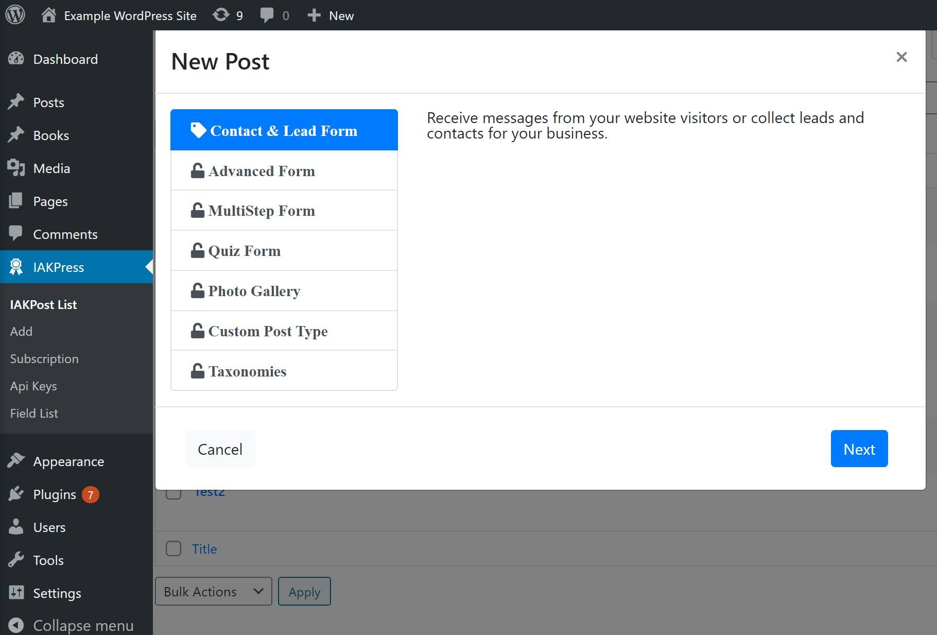Click the plus icon next to New
Viewport: 937px width, 635px height.
[314, 15]
